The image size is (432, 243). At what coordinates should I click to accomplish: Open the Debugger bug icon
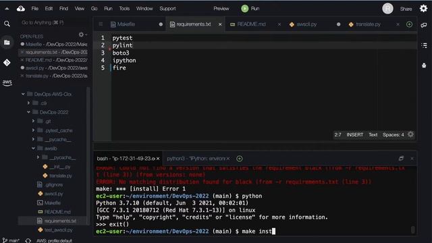click(x=424, y=65)
